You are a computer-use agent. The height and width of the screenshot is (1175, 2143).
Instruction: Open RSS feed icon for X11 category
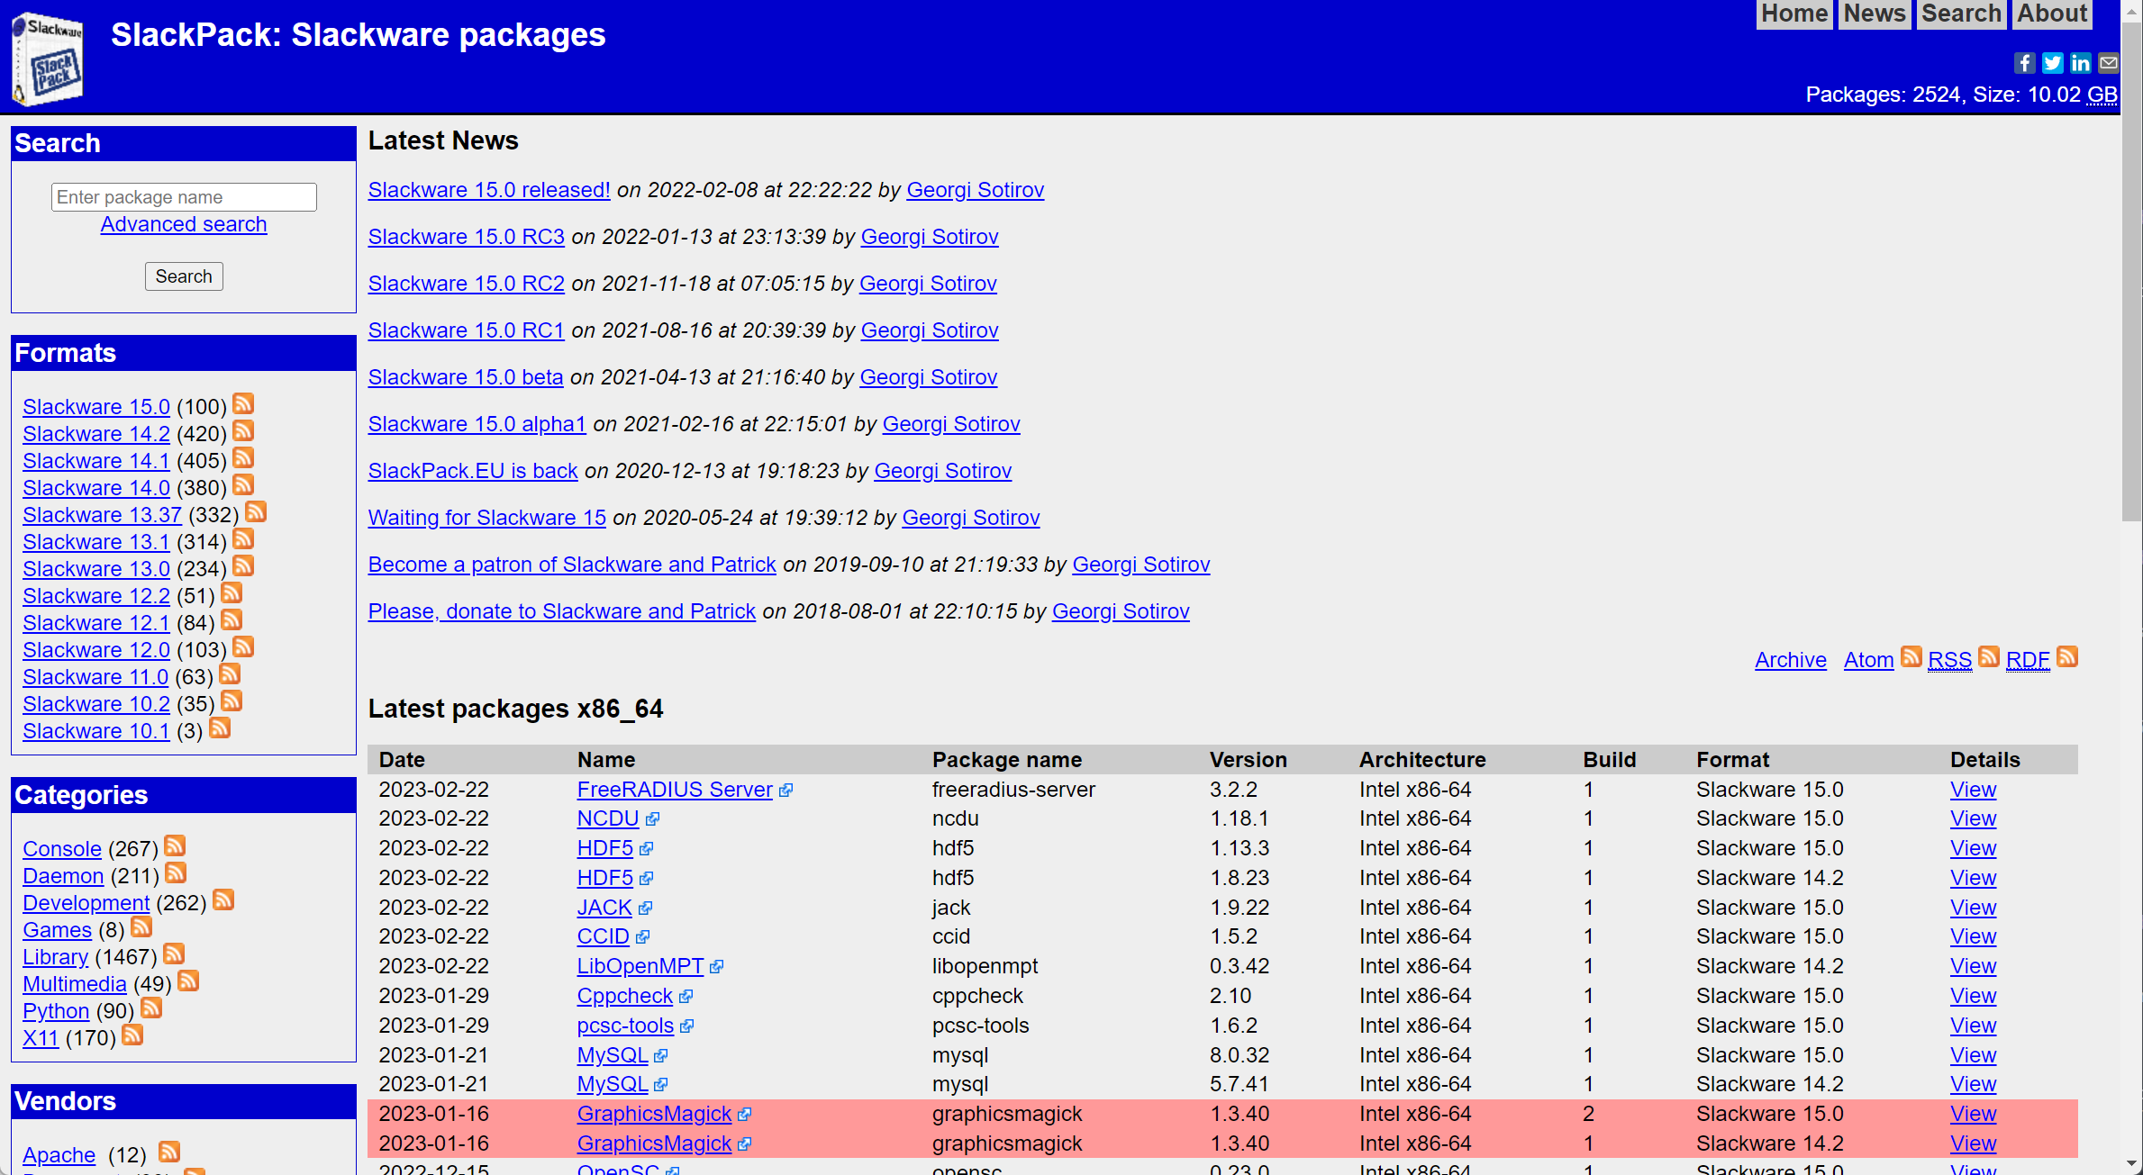[132, 1035]
